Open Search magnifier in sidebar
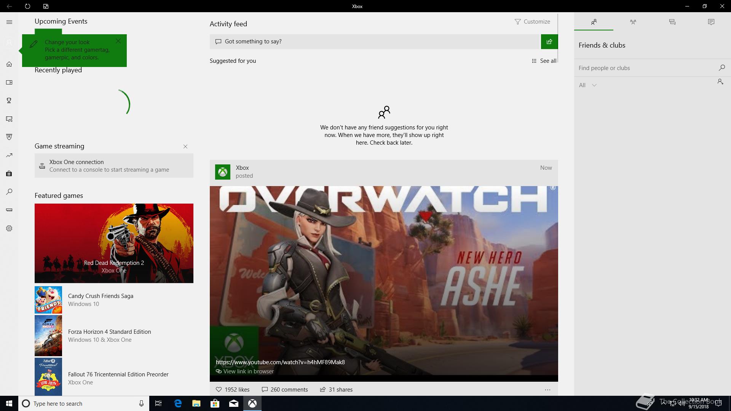 (9, 192)
